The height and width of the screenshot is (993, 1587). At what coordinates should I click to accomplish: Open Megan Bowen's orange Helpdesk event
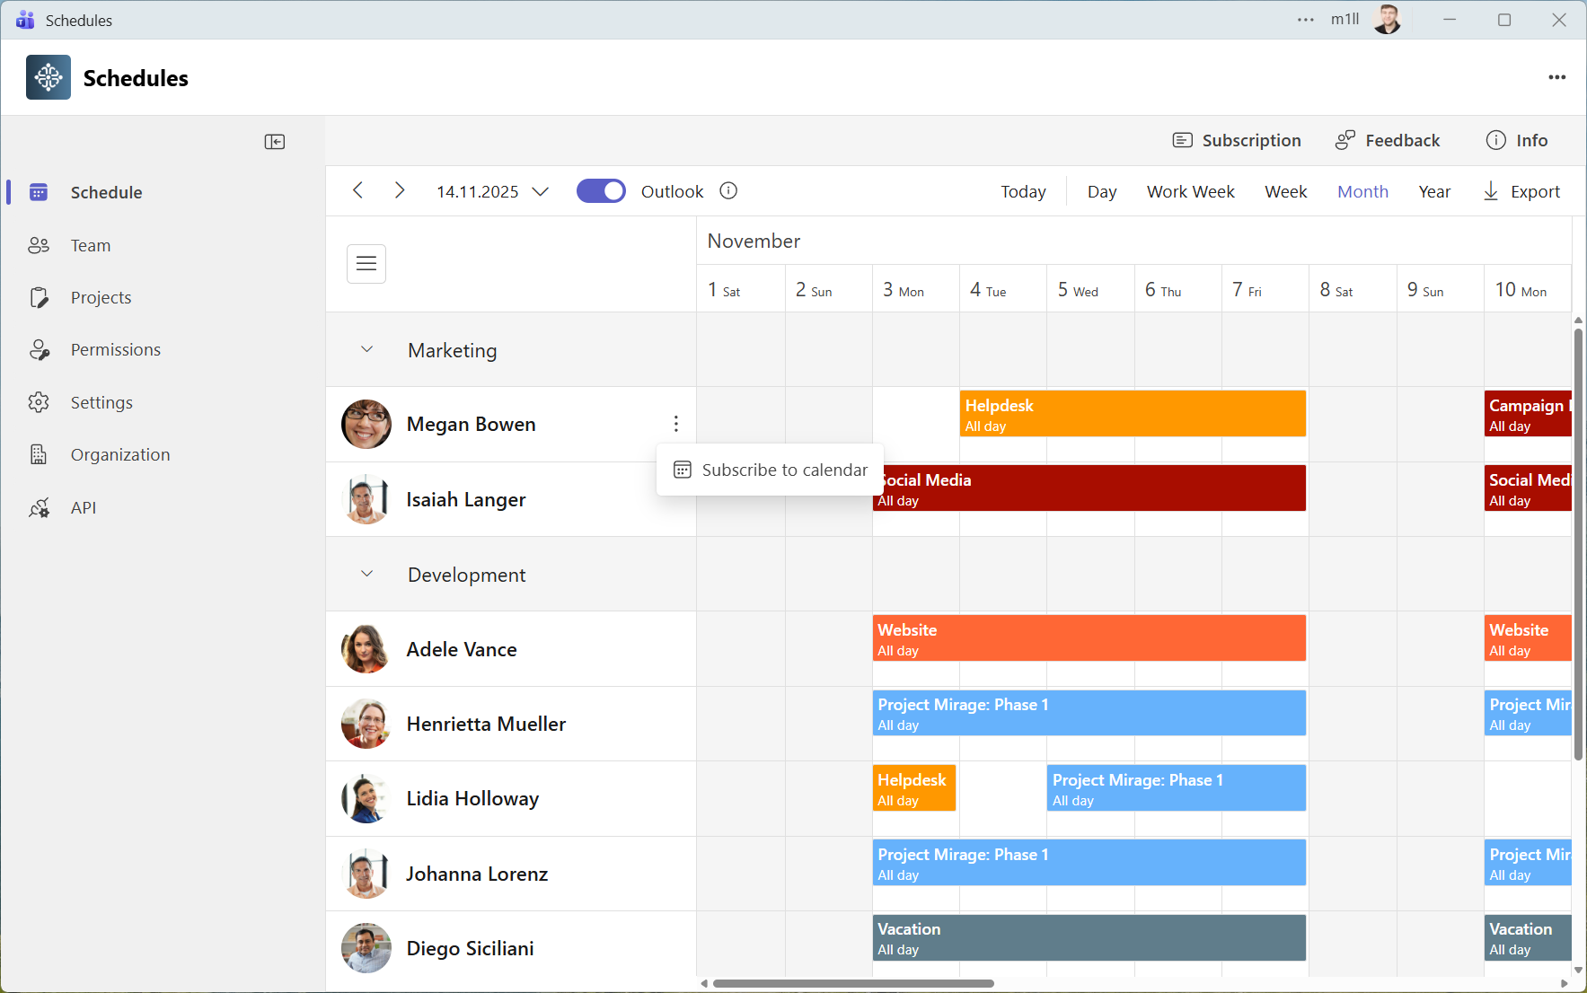point(1132,414)
